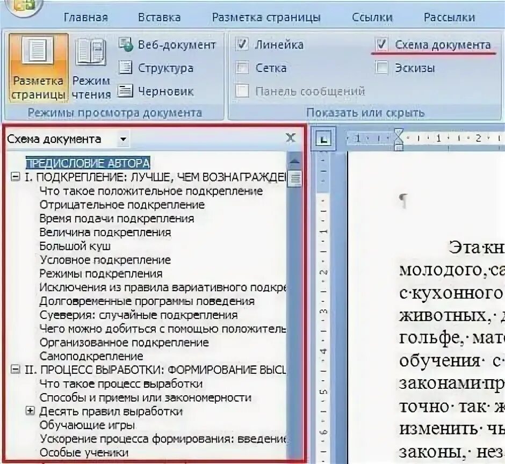
Task: Go to Величина подкрепления heading
Action: pyautogui.click(x=105, y=233)
